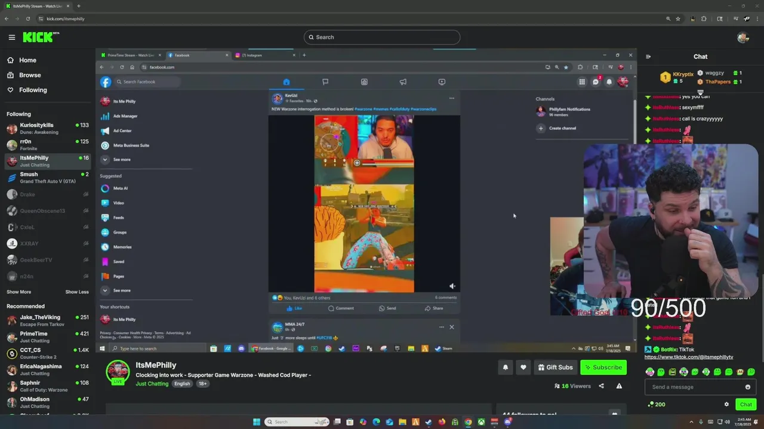Click ItsMePhilly streamer avatar below video
Screen dimensions: 764x429
coord(118,372)
